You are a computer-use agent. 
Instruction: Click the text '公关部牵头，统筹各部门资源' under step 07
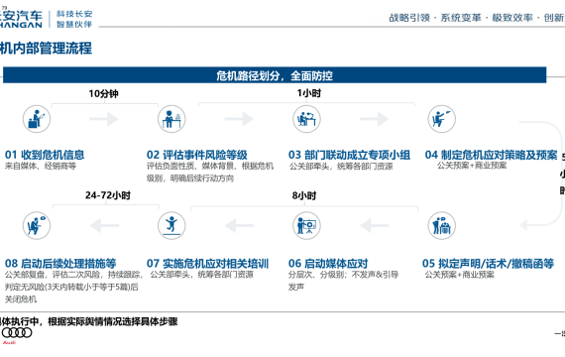coord(202,275)
